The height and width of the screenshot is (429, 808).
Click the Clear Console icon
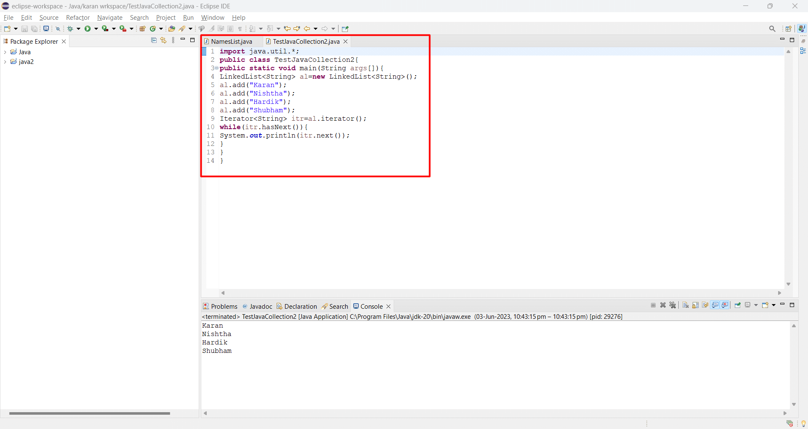tap(685, 305)
